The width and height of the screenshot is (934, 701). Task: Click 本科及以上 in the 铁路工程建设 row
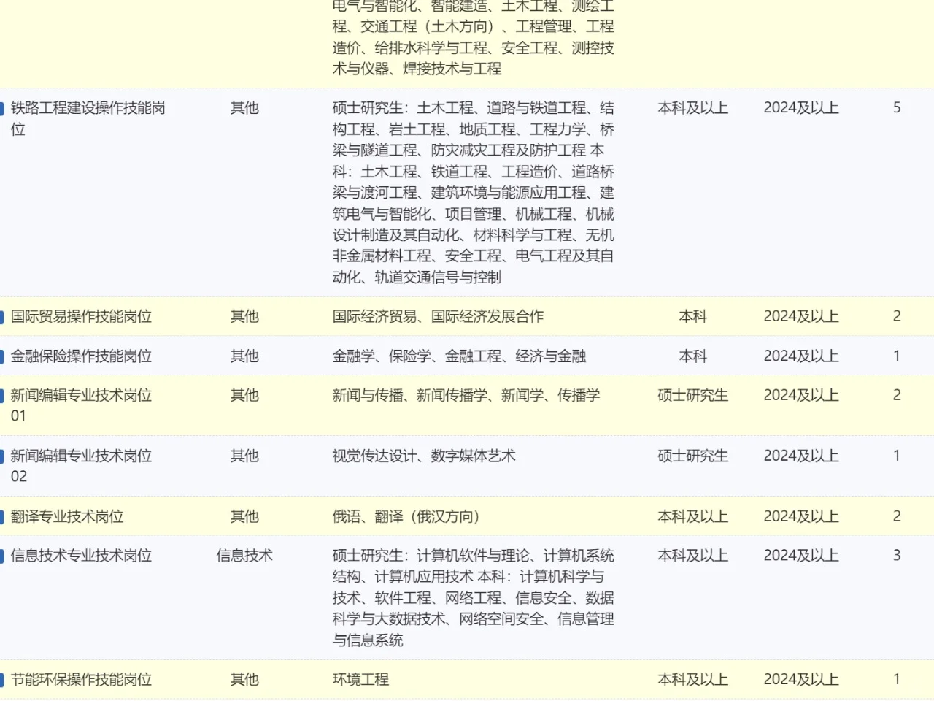693,107
